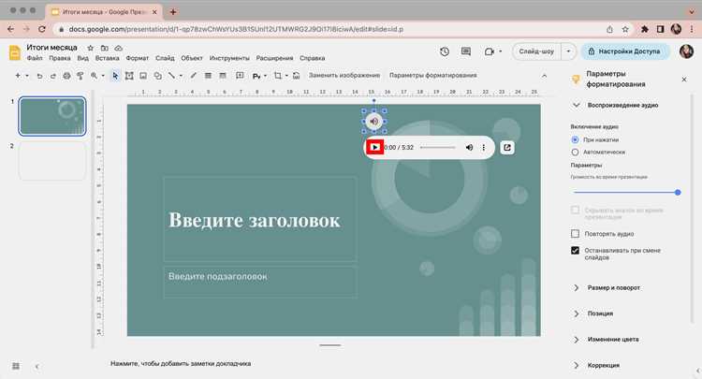Select the text box tool
702x379 pixels.
pyautogui.click(x=129, y=76)
